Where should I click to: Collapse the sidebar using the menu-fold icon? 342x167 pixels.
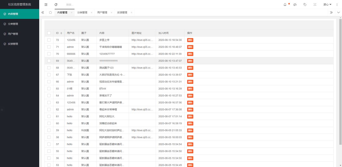click(46, 4)
